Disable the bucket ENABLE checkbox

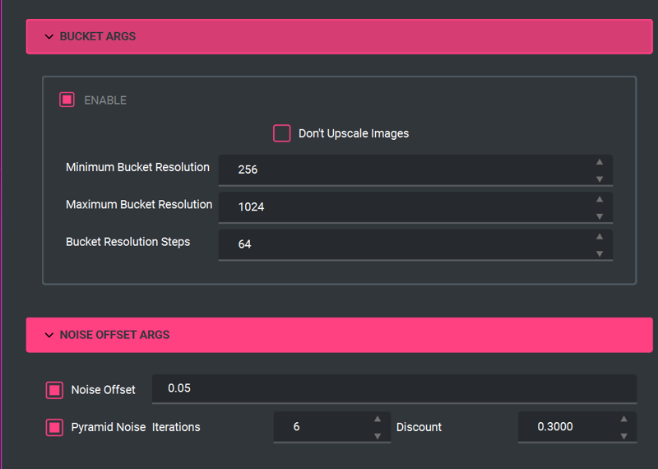pyautogui.click(x=67, y=100)
